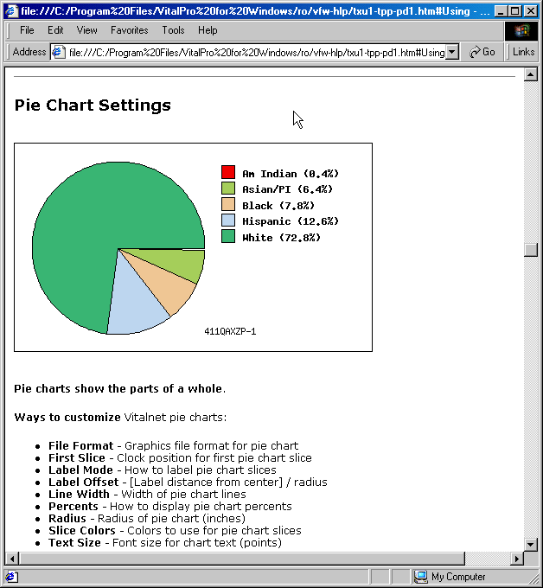The height and width of the screenshot is (588, 543).
Task: Click the Asian/PI legend color swatch
Action: click(228, 189)
